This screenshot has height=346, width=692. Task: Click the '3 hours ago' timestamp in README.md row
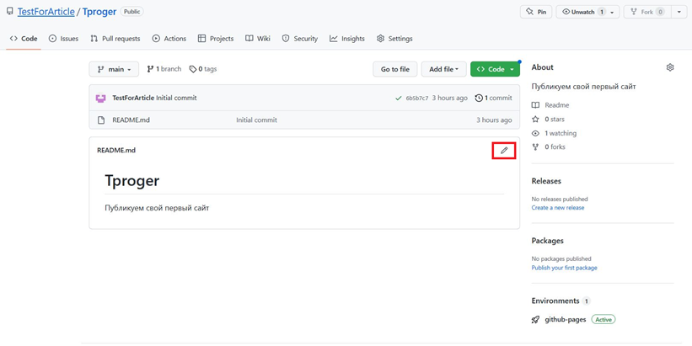pos(494,120)
